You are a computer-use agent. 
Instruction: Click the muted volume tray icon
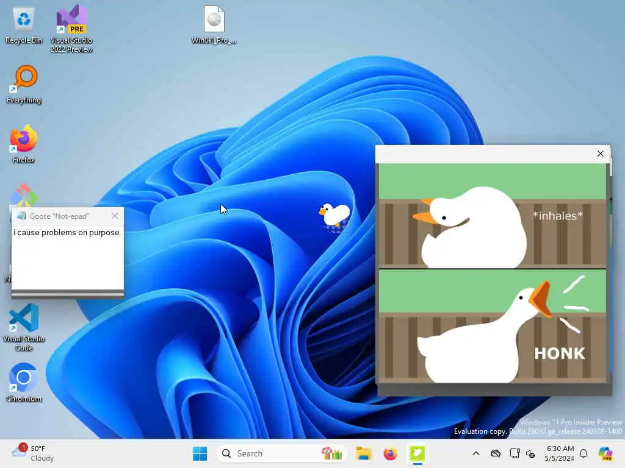tap(530, 453)
